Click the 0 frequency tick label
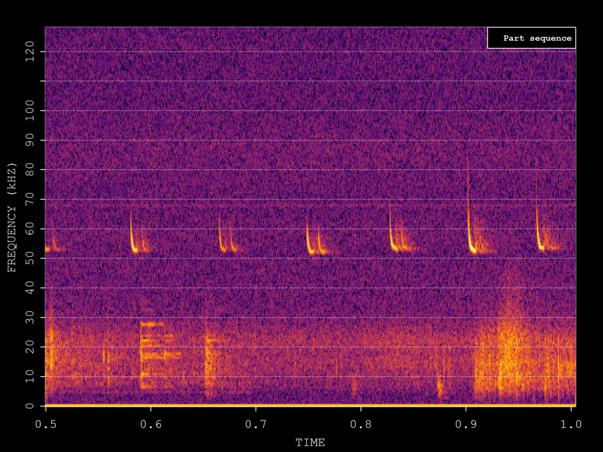Screen dimensions: 603x452 tap(30, 406)
